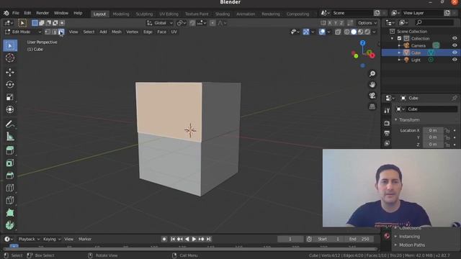Click the pan view hand icon
The height and width of the screenshot is (259, 461).
[372, 85]
